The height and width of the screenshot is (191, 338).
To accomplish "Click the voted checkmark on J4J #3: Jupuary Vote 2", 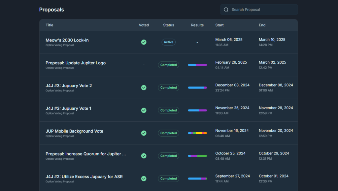I will 144,87.
